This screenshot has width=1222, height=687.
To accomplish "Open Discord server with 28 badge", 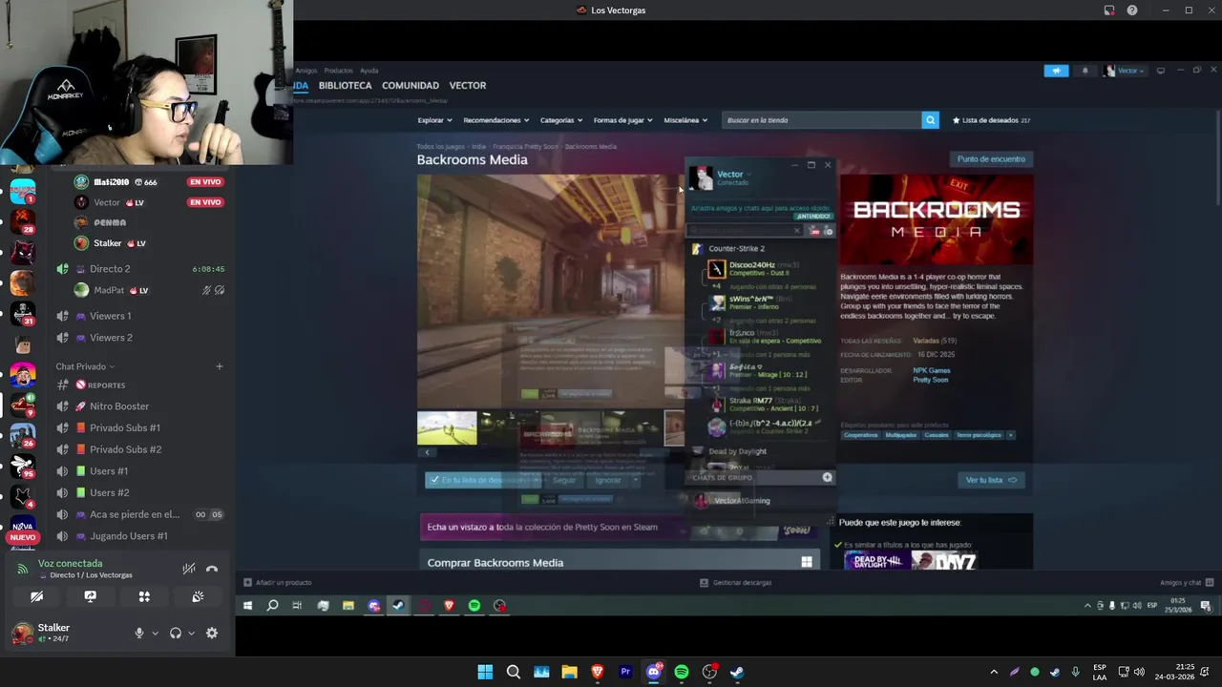I will 23,221.
